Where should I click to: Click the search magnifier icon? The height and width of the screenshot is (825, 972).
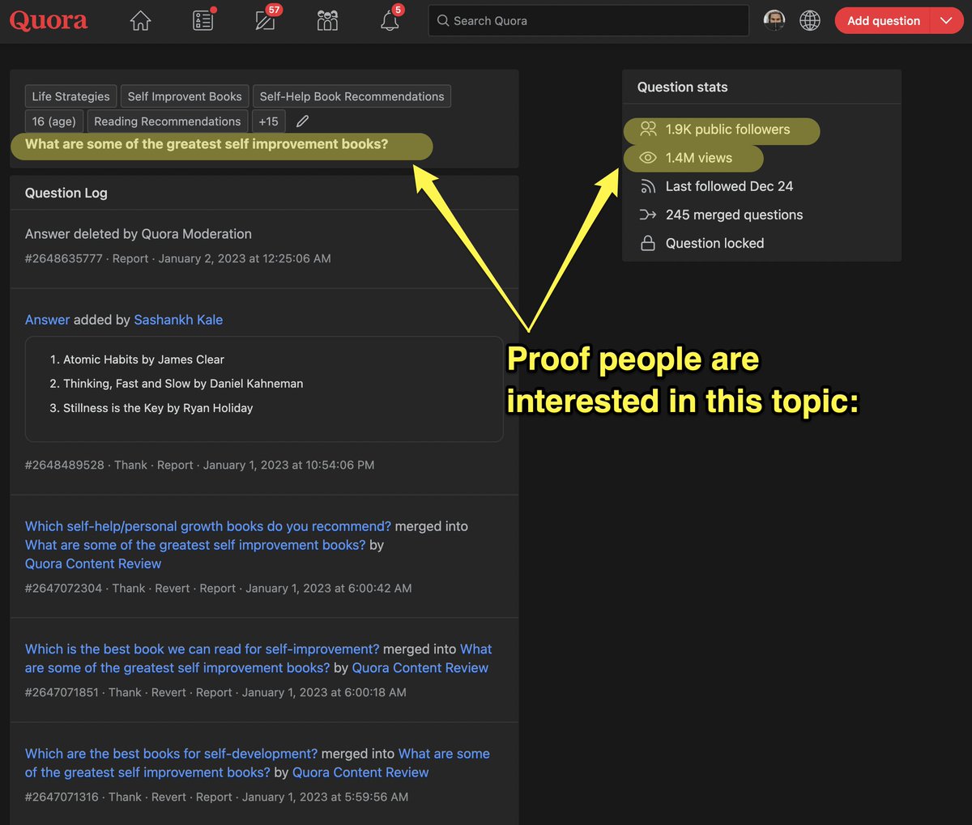point(443,21)
